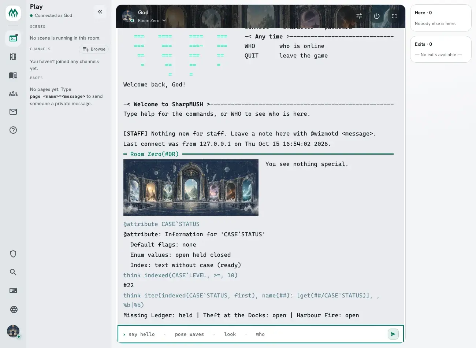Click the "Connected as God" status text
Screen dimensions: 476x348
pos(53,15)
